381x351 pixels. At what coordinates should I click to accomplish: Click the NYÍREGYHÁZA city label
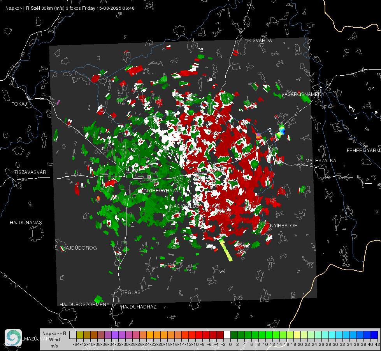click(162, 190)
